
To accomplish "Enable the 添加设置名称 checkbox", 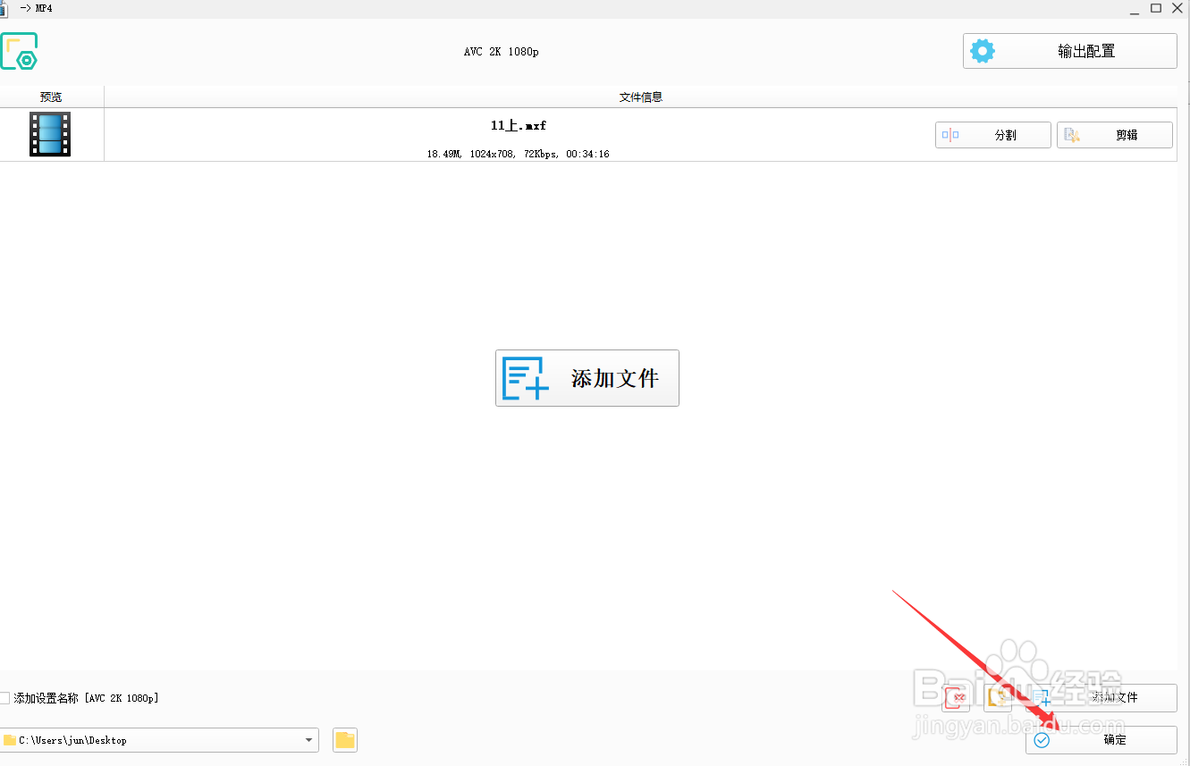I will (x=4, y=698).
